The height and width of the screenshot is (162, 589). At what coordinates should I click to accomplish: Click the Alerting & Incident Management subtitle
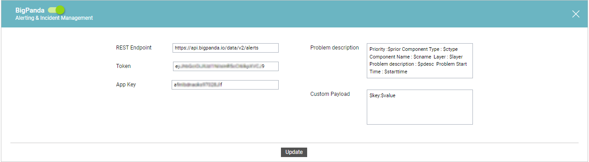(x=54, y=18)
